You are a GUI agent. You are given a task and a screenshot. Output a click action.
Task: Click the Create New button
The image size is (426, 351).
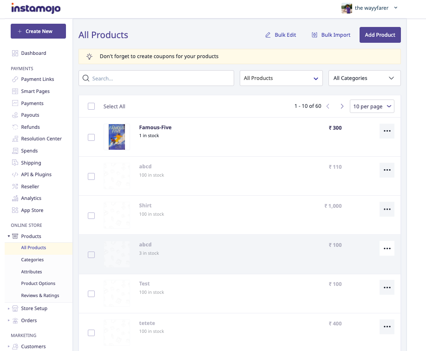tap(38, 31)
